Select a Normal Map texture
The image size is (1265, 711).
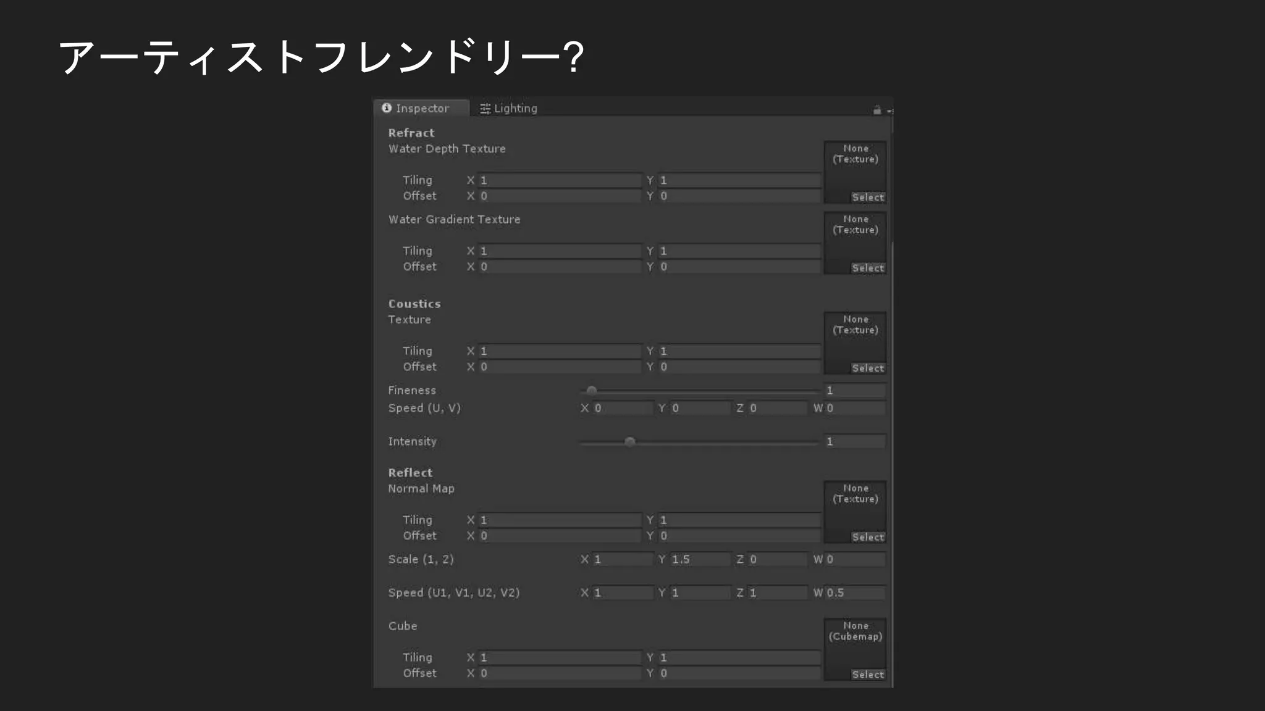click(868, 537)
